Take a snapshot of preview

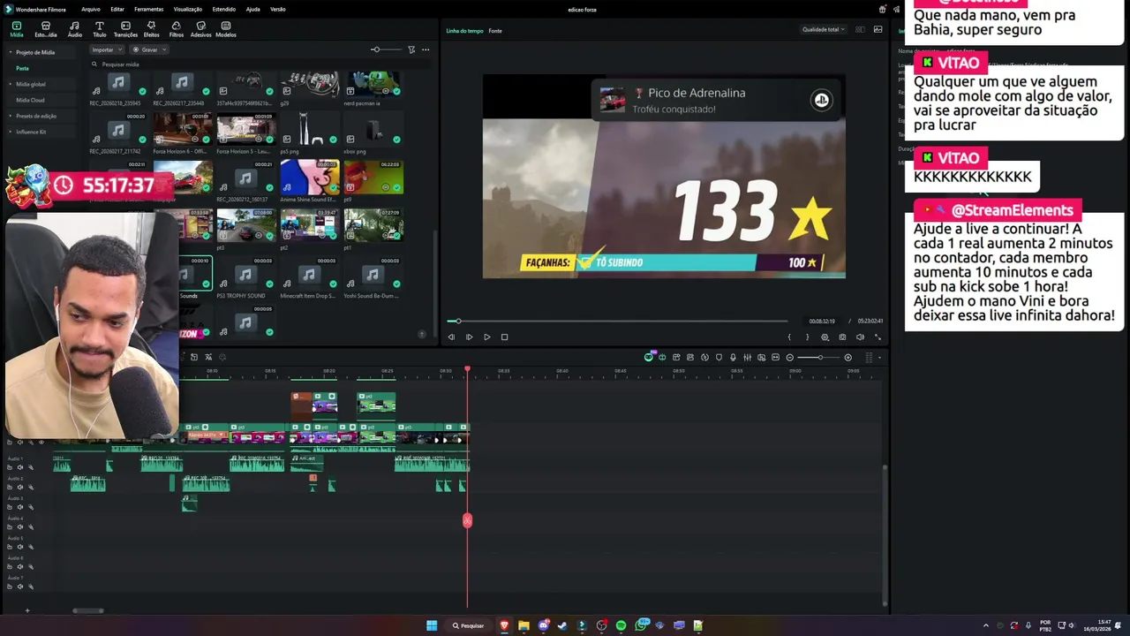(x=842, y=337)
